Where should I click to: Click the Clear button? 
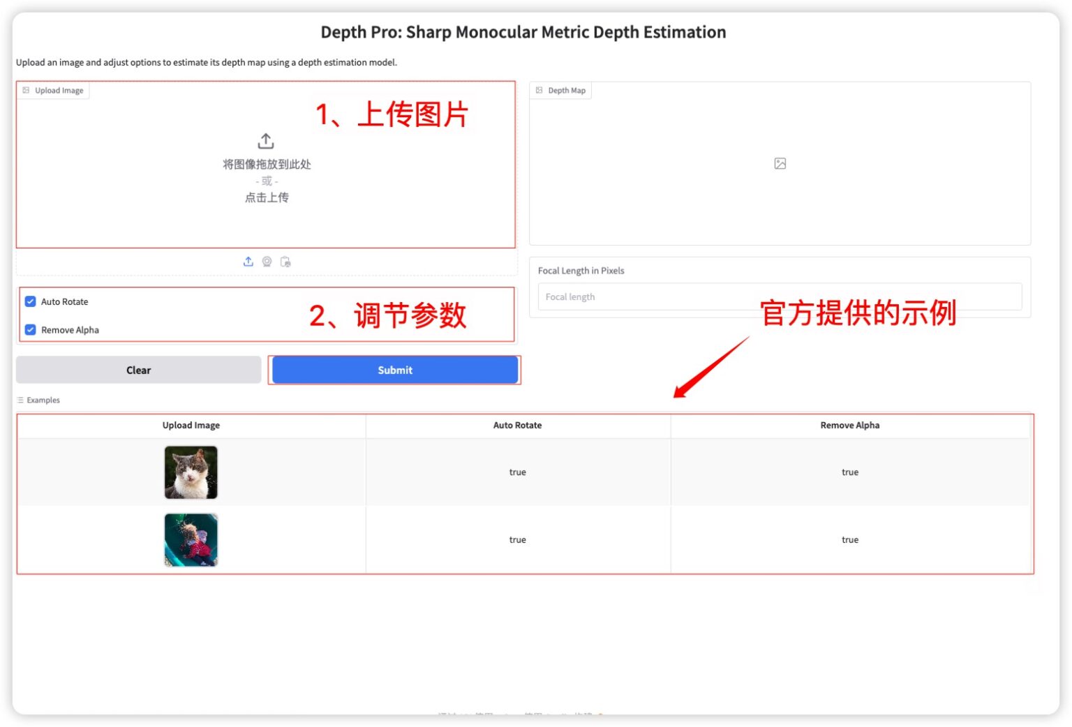point(138,370)
